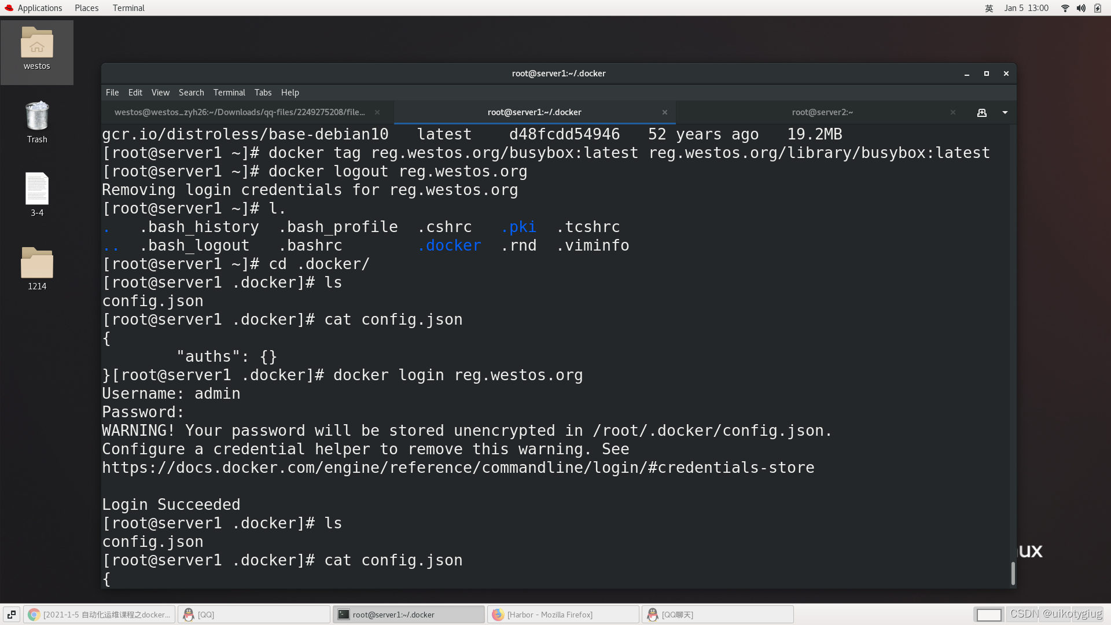Toggle the root@server1:~/.docker tab close
1111x625 pixels.
point(665,112)
